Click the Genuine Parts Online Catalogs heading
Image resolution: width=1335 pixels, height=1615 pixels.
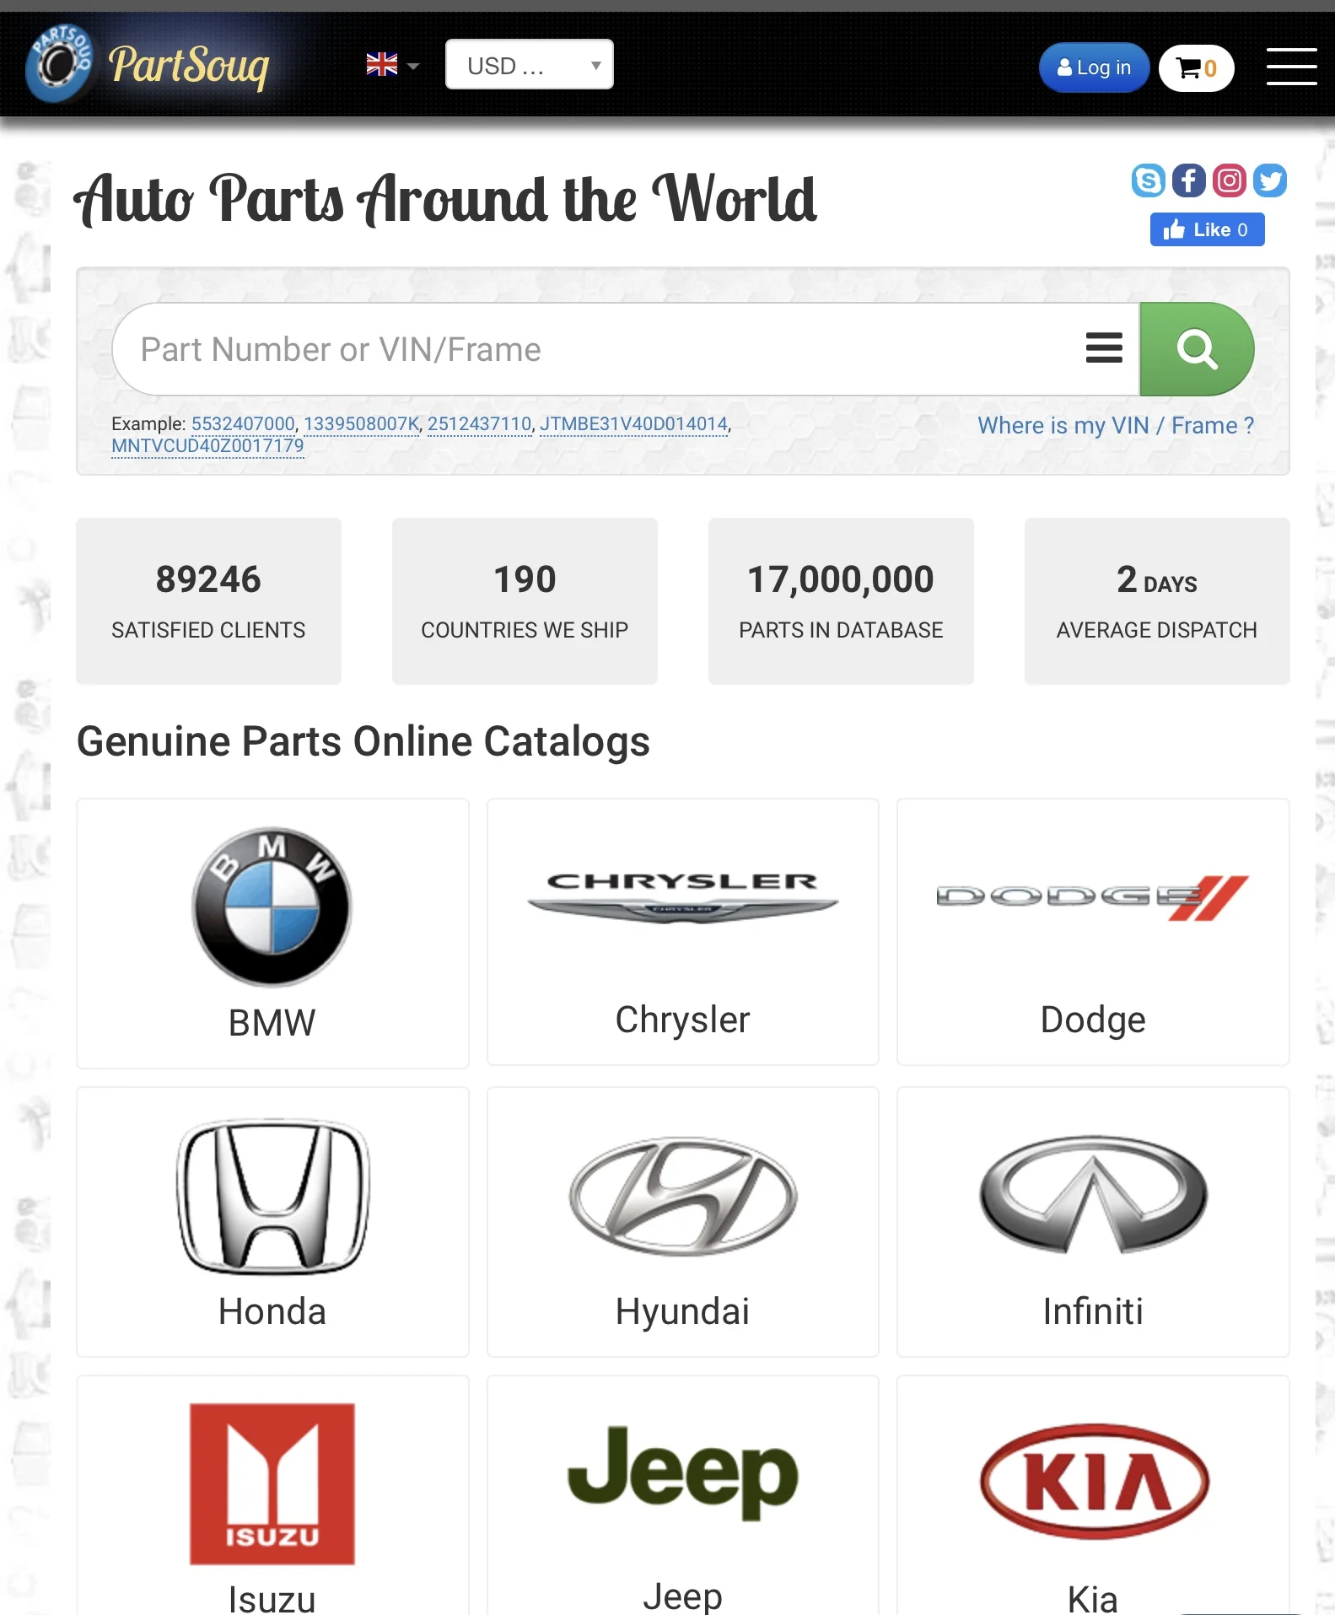coord(363,742)
